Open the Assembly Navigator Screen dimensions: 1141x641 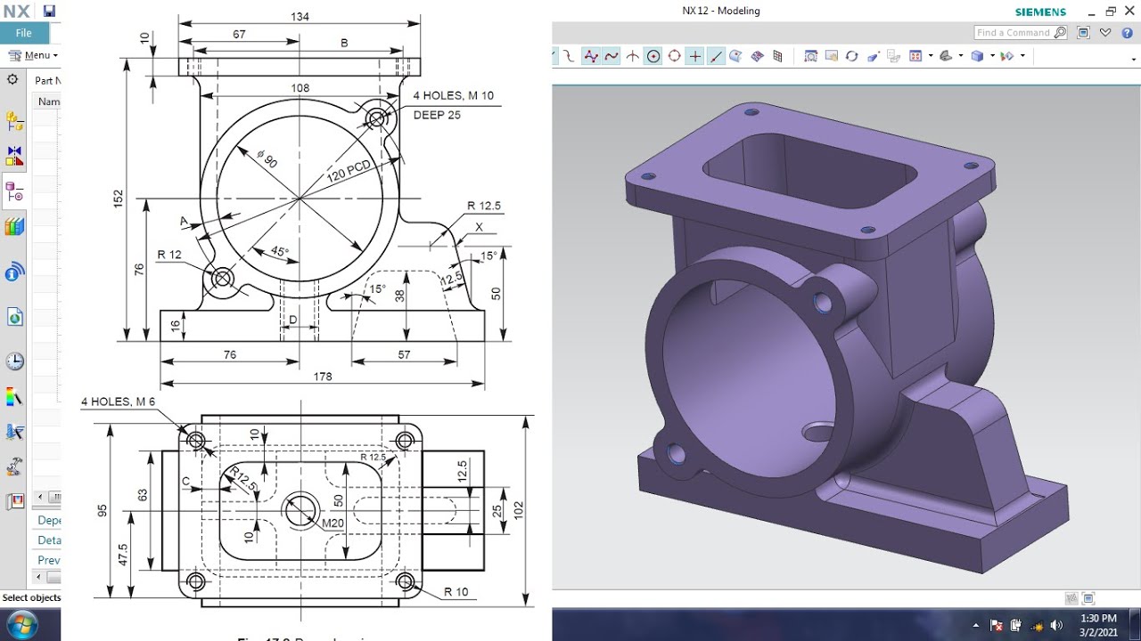[14, 120]
